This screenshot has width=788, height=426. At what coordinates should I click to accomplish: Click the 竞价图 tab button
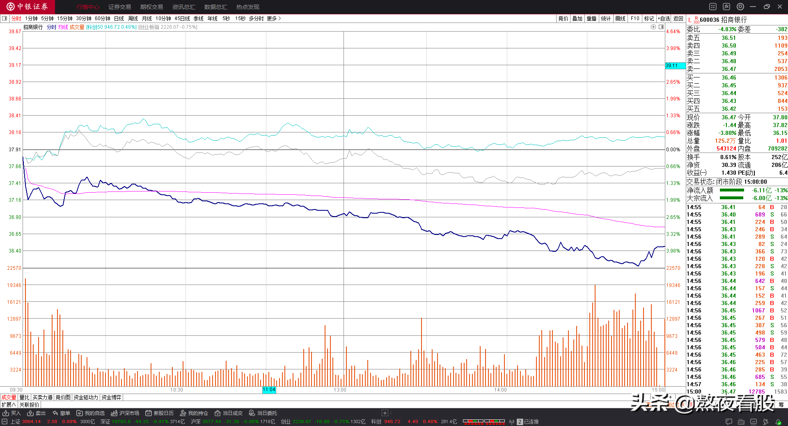[x=63, y=397]
